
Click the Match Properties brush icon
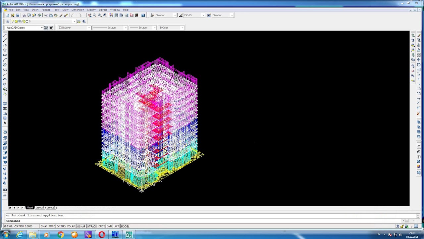pyautogui.click(x=61, y=15)
